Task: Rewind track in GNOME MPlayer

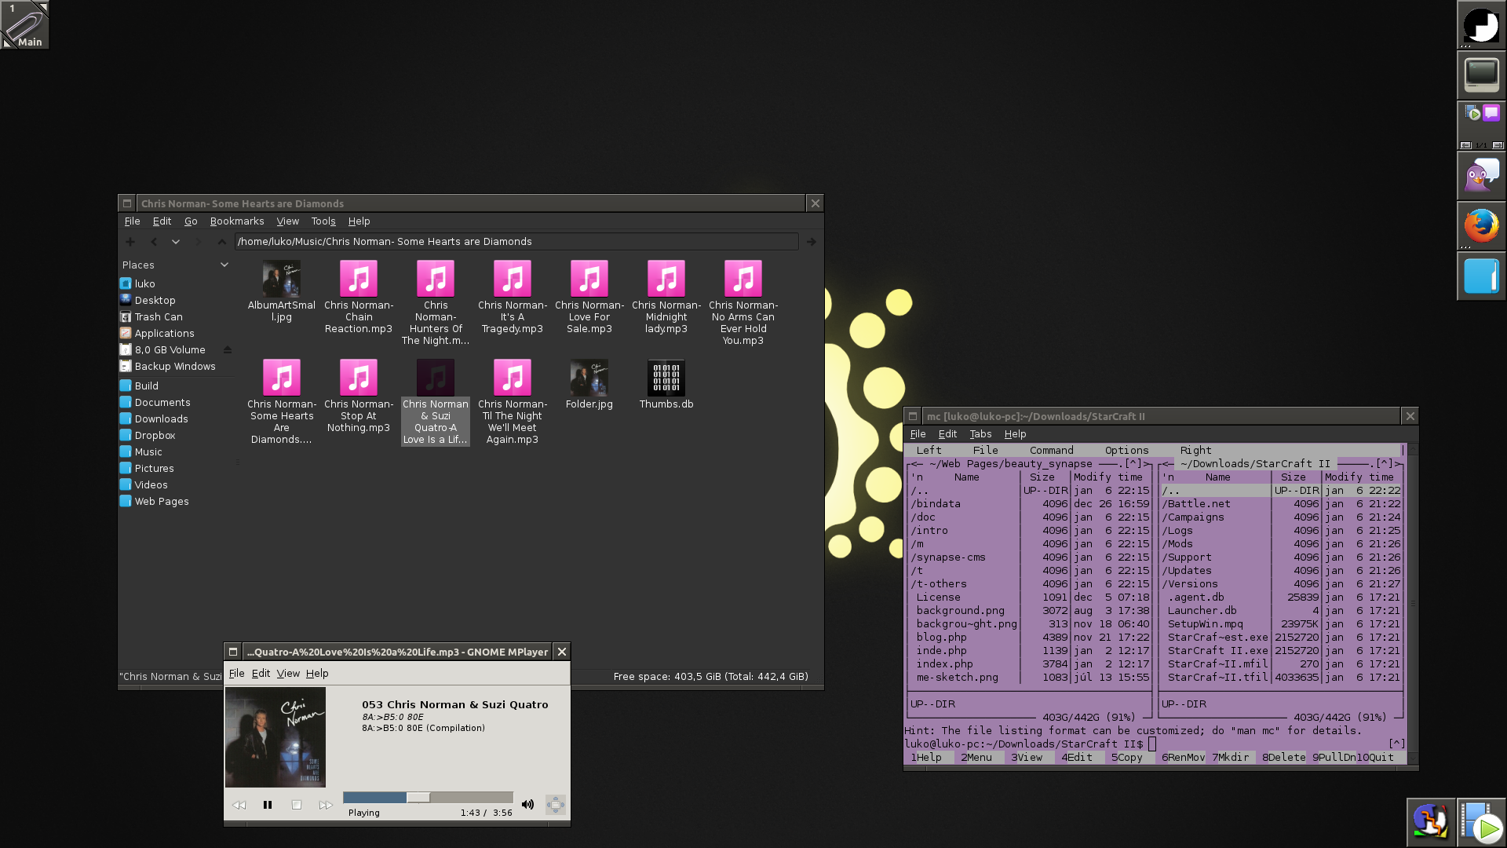Action: click(x=239, y=805)
